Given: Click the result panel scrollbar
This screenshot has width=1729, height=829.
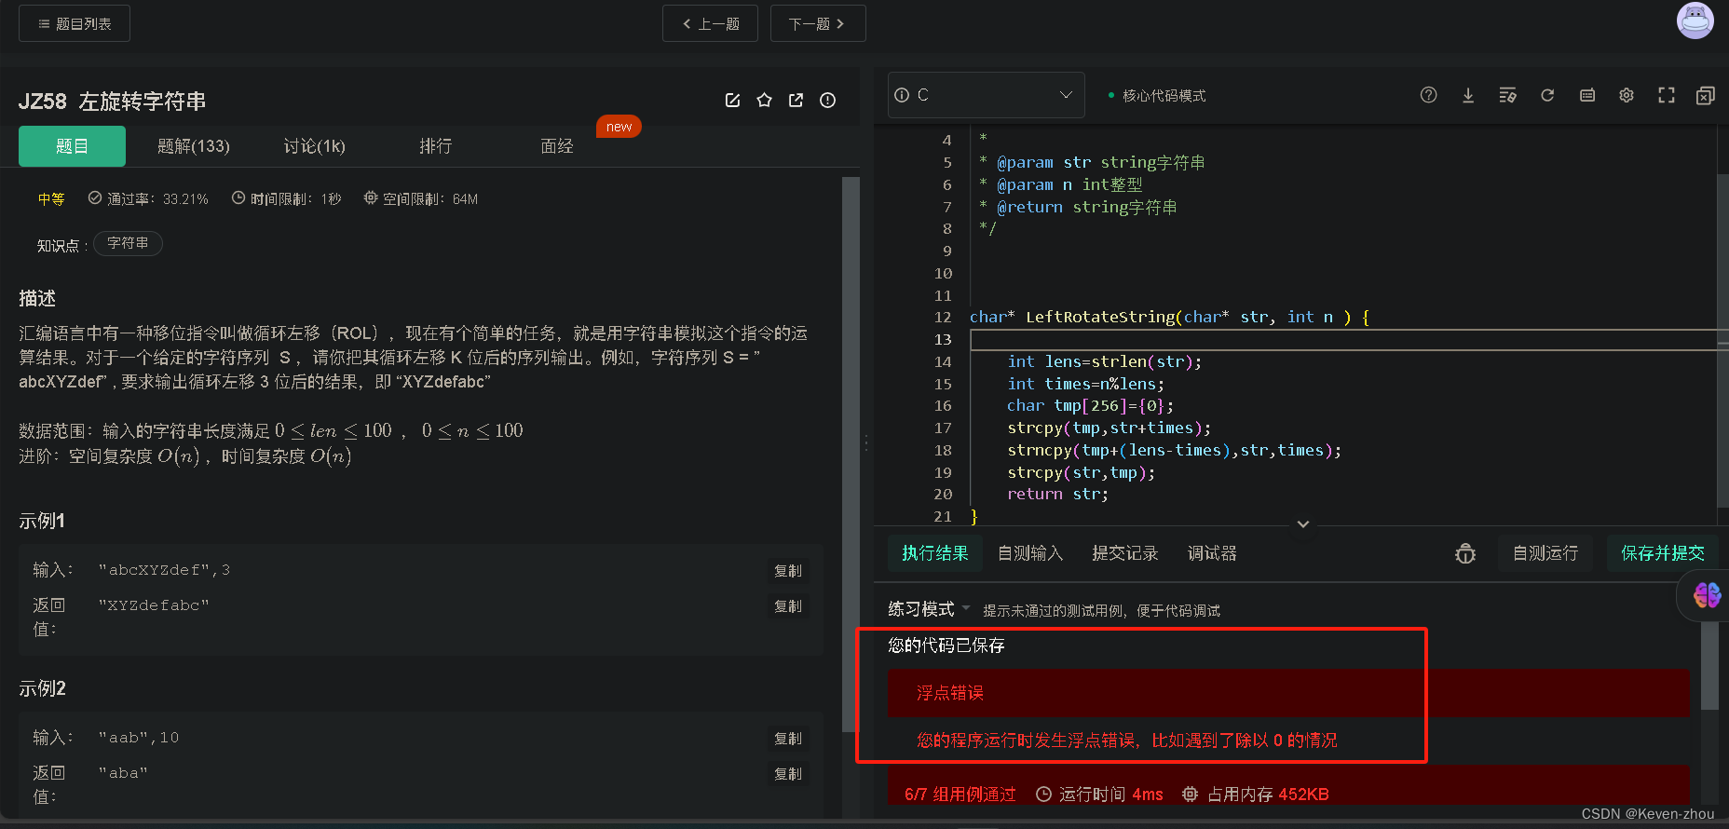Looking at the screenshot, I should 1709,666.
